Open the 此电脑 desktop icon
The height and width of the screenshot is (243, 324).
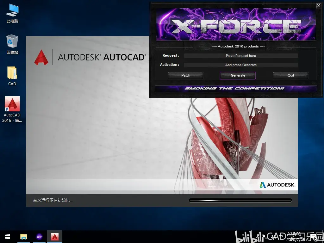coord(12,13)
